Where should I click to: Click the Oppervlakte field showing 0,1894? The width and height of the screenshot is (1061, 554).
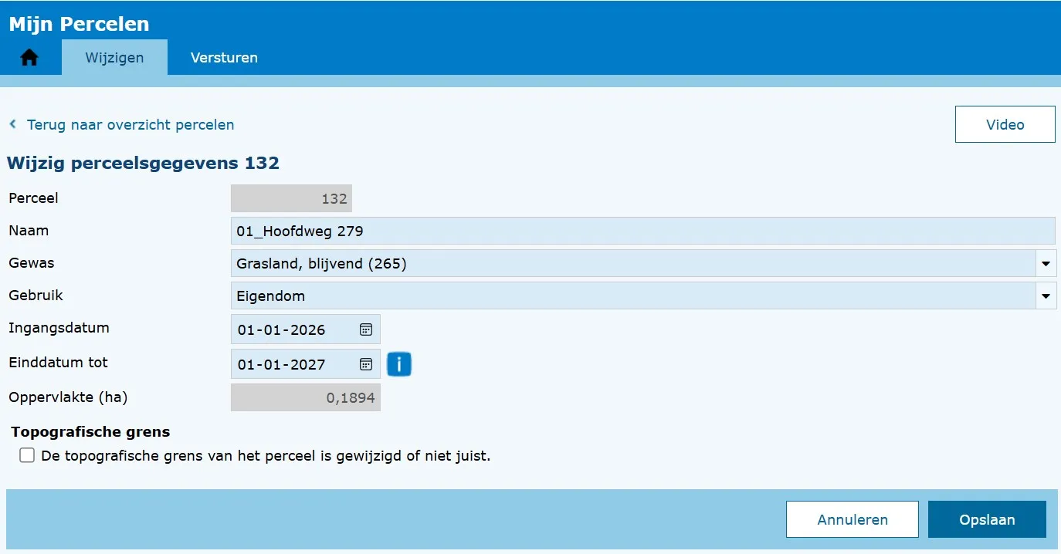pyautogui.click(x=305, y=398)
